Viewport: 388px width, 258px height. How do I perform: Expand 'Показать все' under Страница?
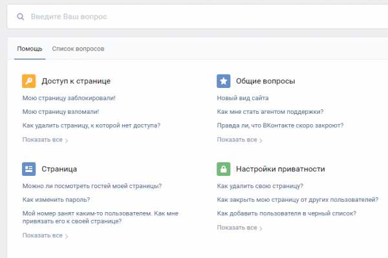[45, 235]
